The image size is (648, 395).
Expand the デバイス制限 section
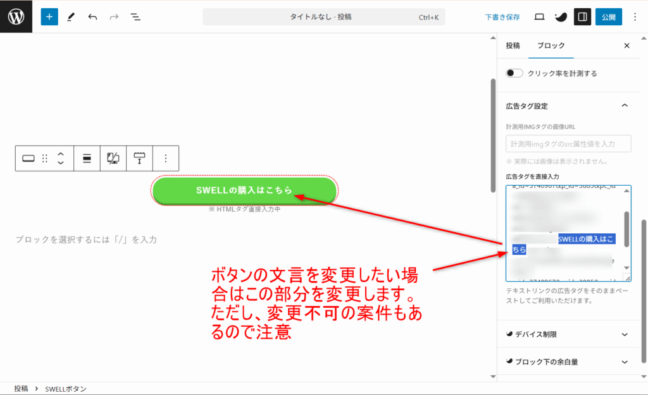568,334
